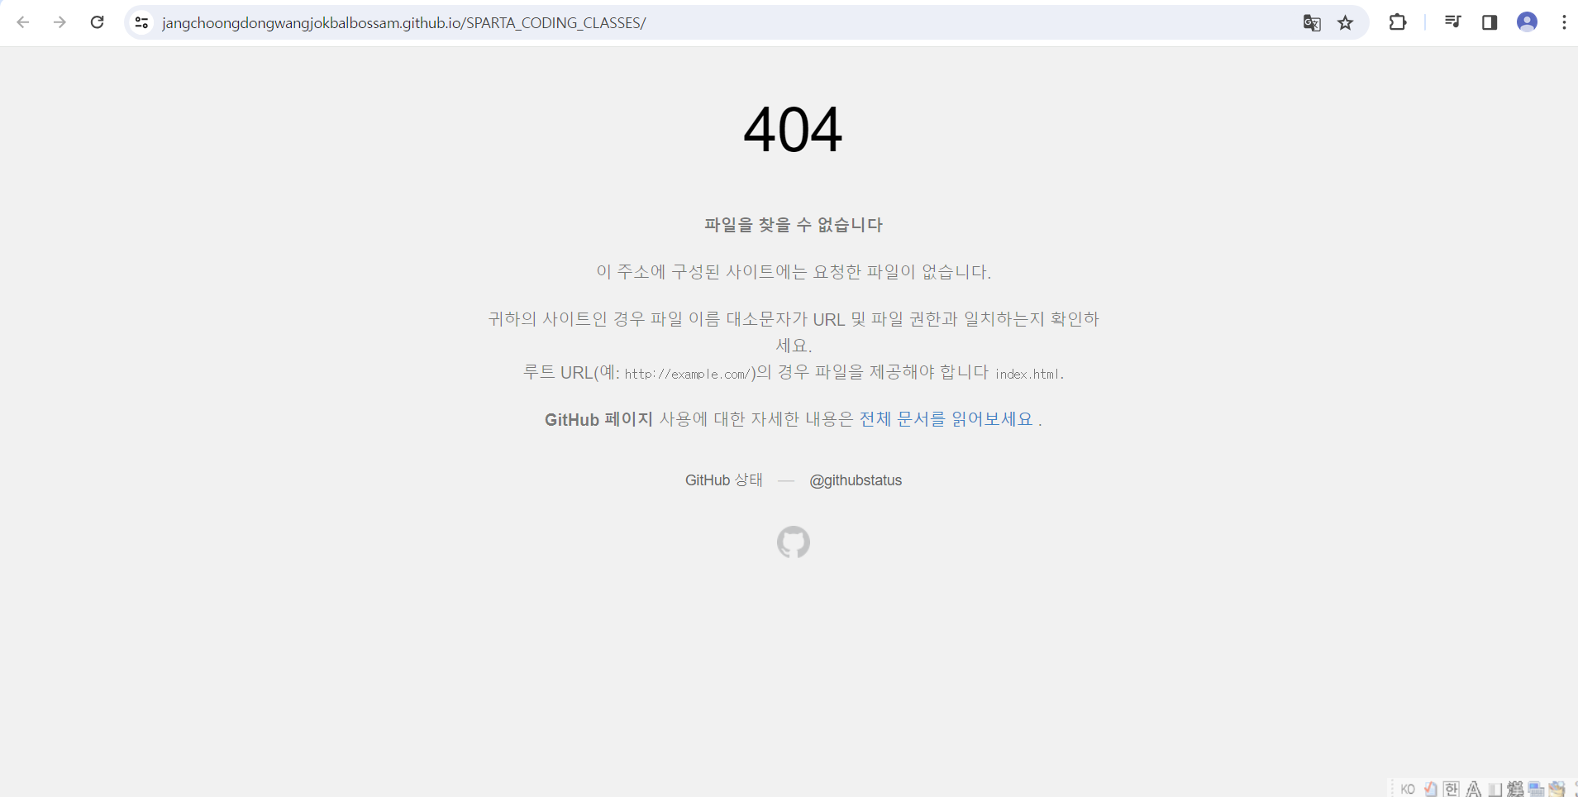Click the 'index.html' code text
Image resolution: width=1578 pixels, height=797 pixels.
(x=1027, y=374)
